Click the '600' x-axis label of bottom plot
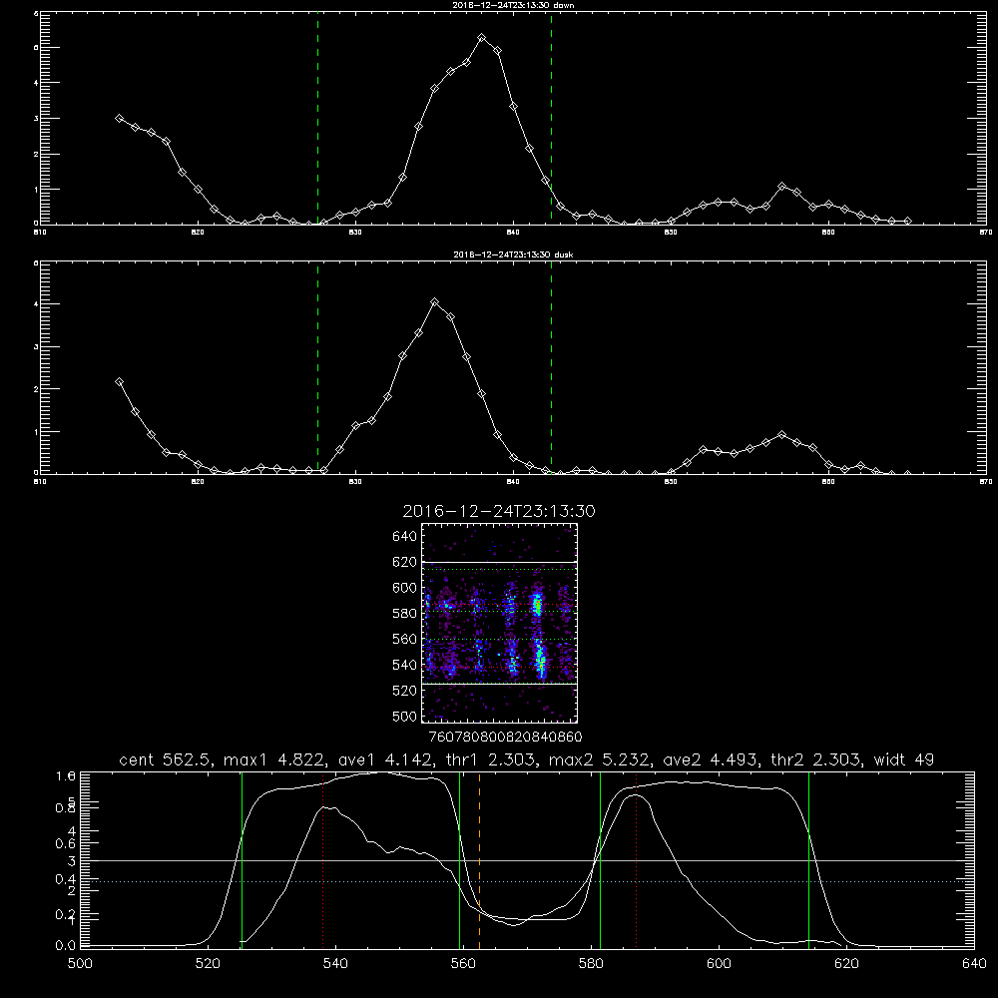This screenshot has height=998, width=998. 719,964
